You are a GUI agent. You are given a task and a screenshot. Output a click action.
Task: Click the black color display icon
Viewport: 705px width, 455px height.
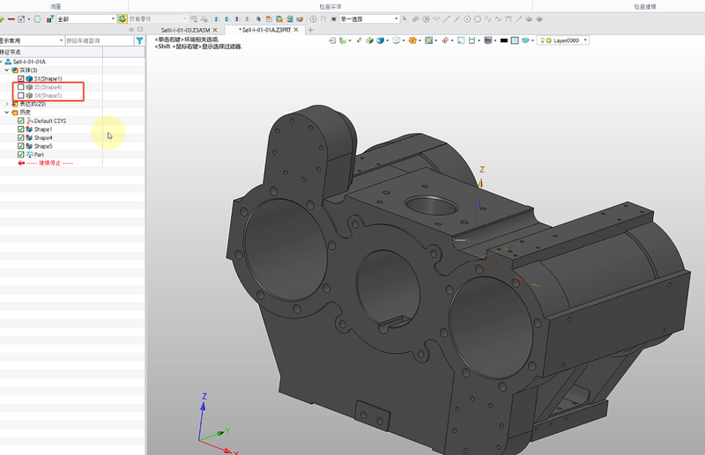504,40
